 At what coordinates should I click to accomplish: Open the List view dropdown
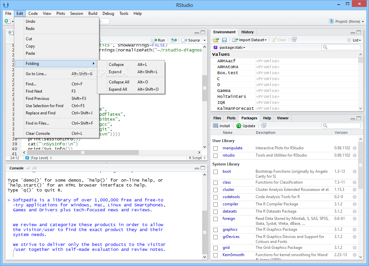[x=354, y=40]
